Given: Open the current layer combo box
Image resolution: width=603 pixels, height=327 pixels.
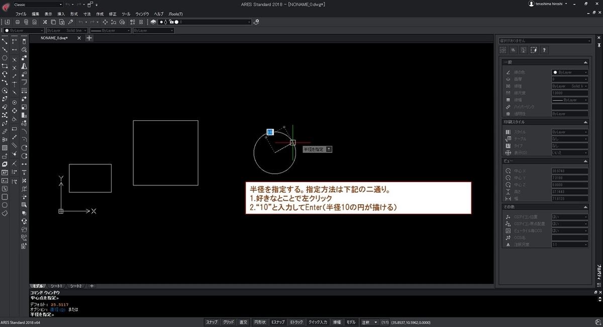Looking at the screenshot, I should (205, 22).
